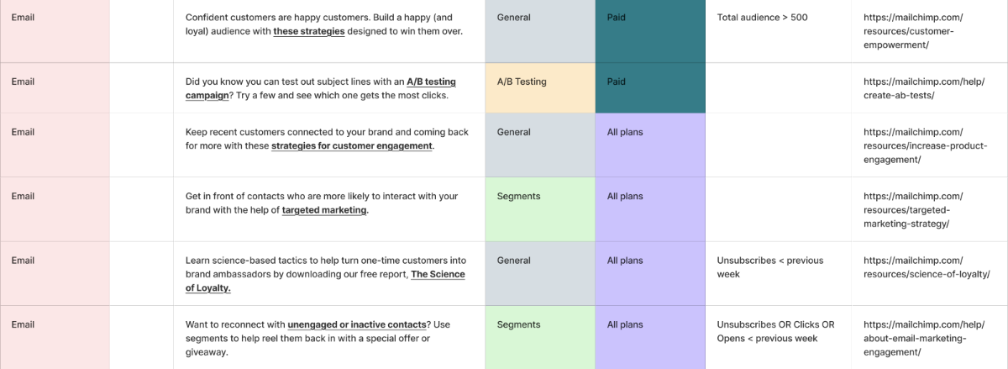
Task: Open the "these strategies" link
Action: (x=308, y=31)
